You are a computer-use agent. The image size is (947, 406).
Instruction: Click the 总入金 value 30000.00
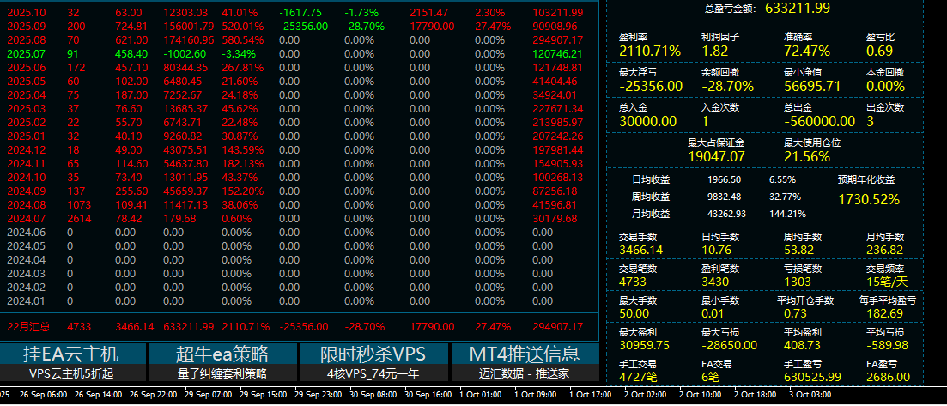pyautogui.click(x=648, y=121)
